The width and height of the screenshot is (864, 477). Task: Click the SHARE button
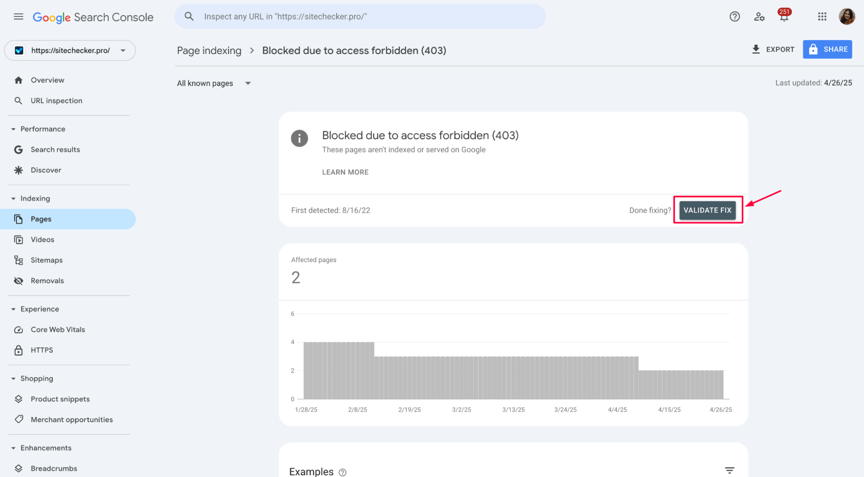tap(827, 49)
